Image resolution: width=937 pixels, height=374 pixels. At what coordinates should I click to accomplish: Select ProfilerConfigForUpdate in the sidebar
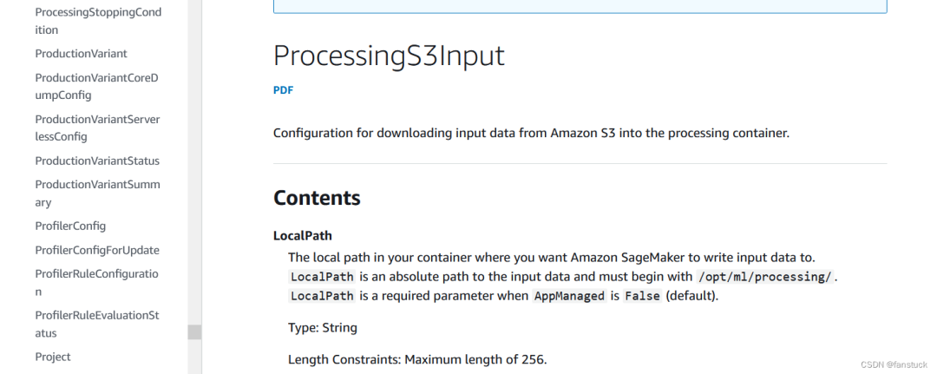97,250
